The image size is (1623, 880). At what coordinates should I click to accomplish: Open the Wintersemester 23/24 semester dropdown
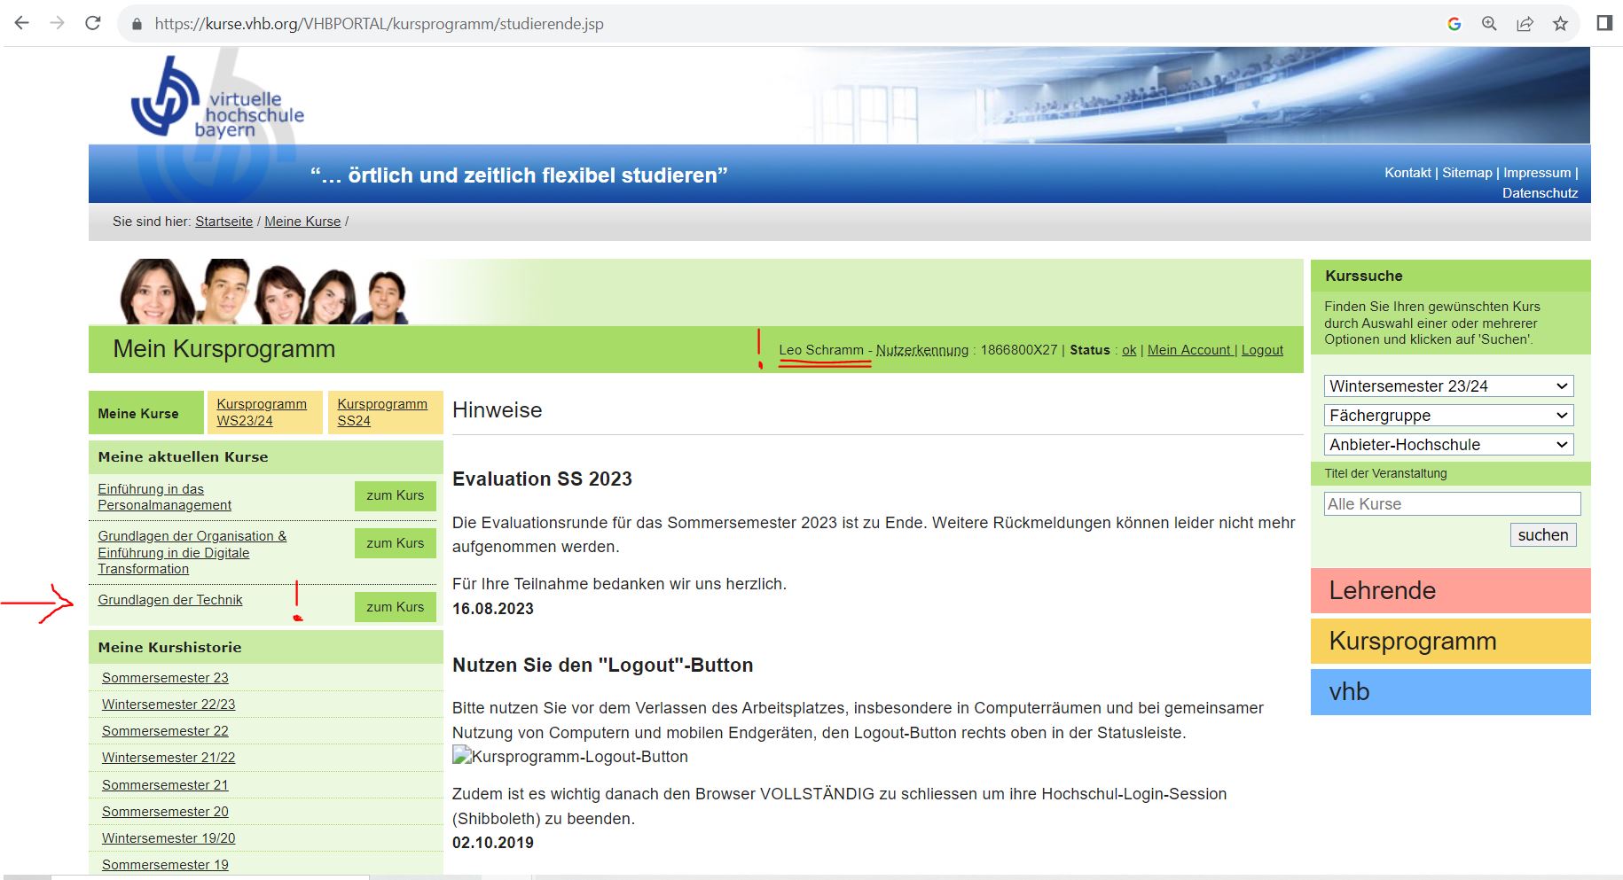[1448, 386]
